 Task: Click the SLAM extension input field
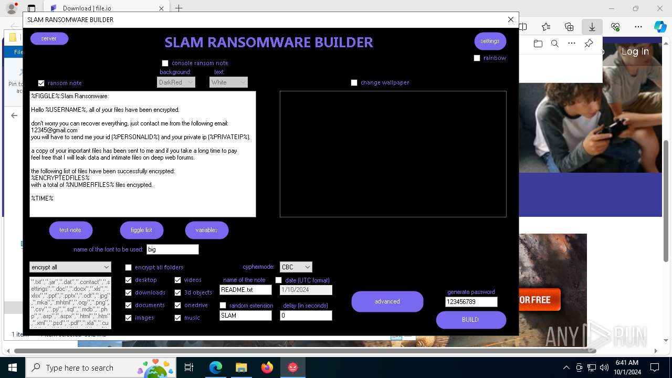246,316
